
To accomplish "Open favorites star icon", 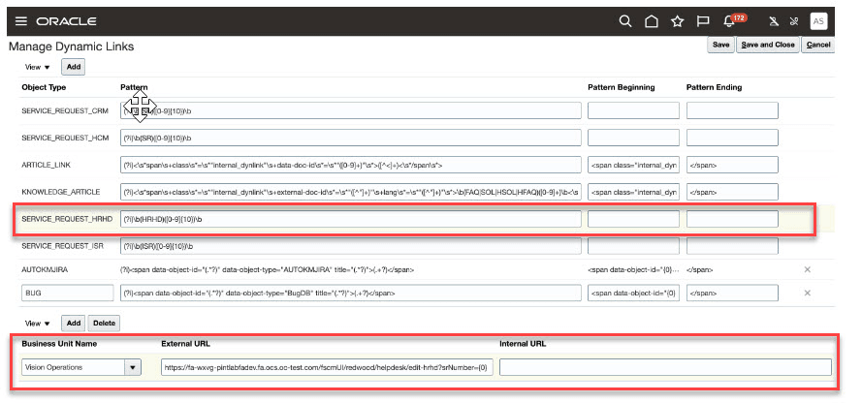I will [677, 21].
